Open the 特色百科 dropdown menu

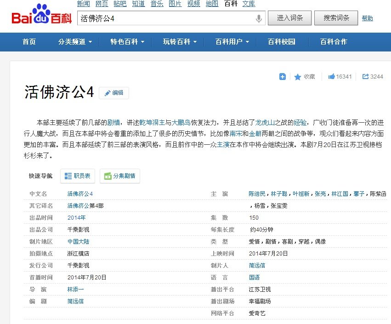(x=123, y=41)
